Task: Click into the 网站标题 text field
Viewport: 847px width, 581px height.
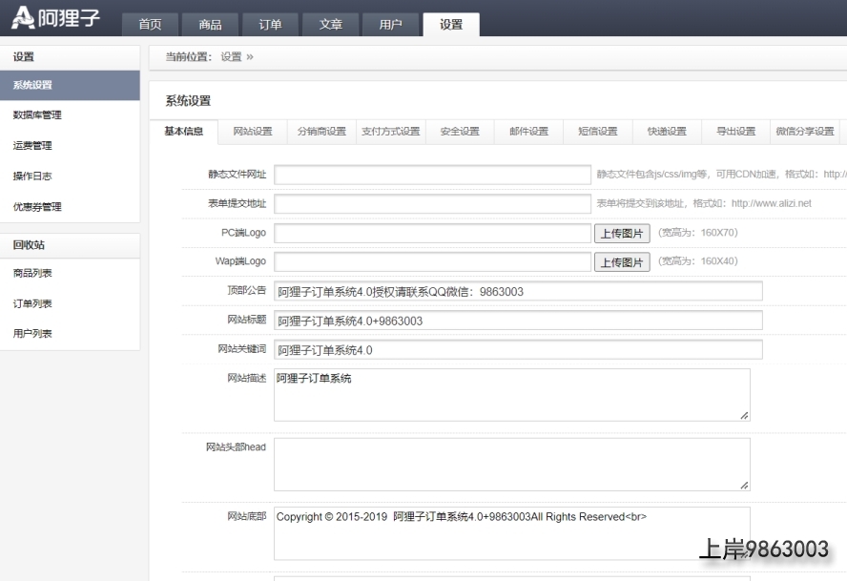Action: point(518,321)
